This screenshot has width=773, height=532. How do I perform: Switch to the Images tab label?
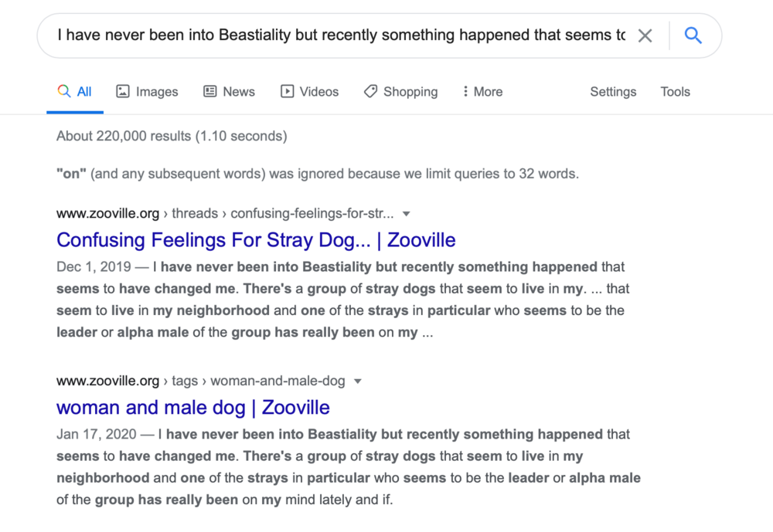tap(157, 91)
